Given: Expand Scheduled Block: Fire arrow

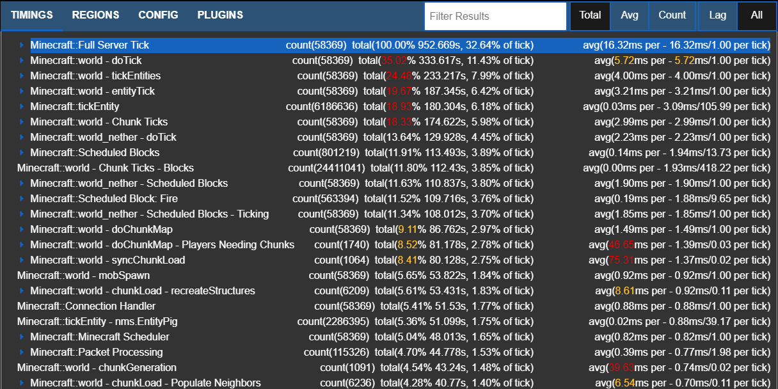Looking at the screenshot, I should [21, 199].
